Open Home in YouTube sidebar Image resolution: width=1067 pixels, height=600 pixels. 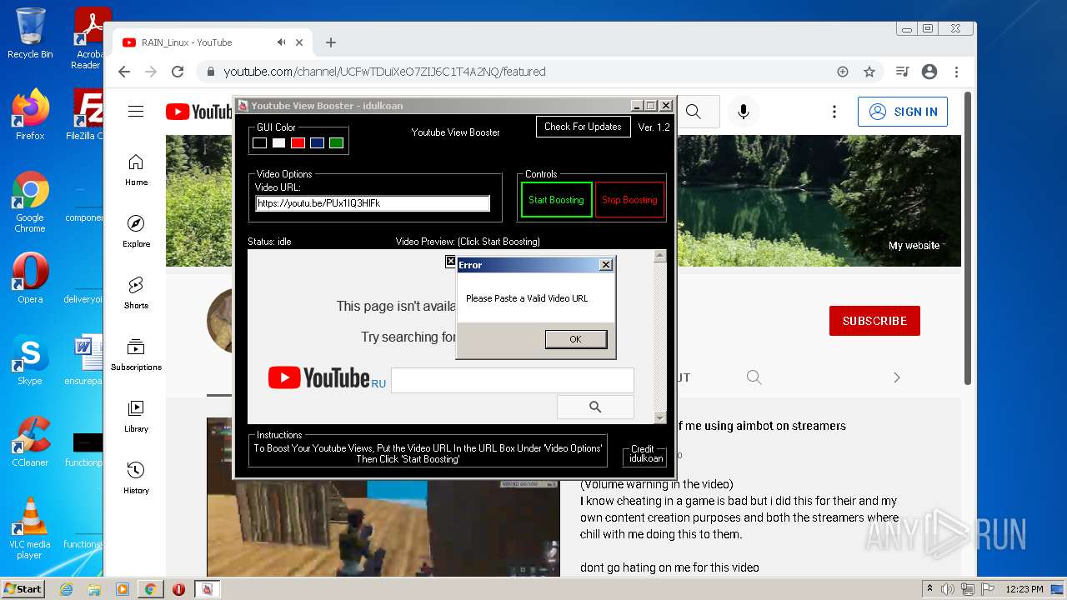click(136, 169)
